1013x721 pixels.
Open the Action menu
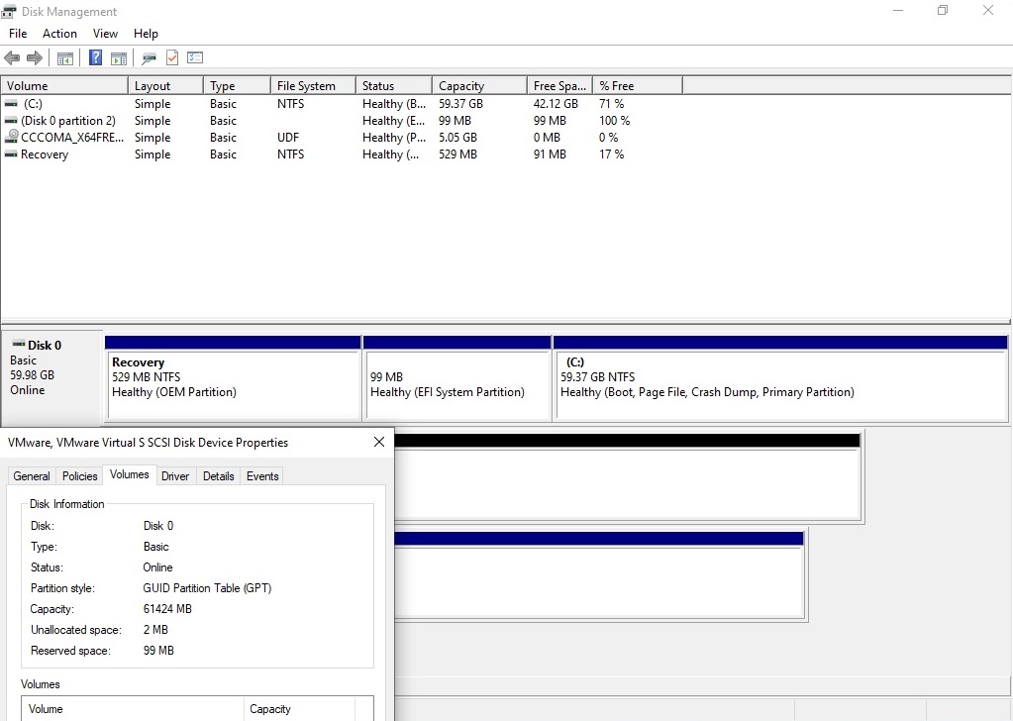[59, 34]
